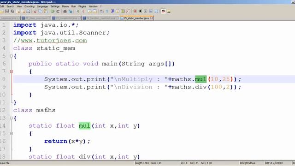Click the Replace toolbar icon
The width and height of the screenshot is (295, 166).
point(70,11)
